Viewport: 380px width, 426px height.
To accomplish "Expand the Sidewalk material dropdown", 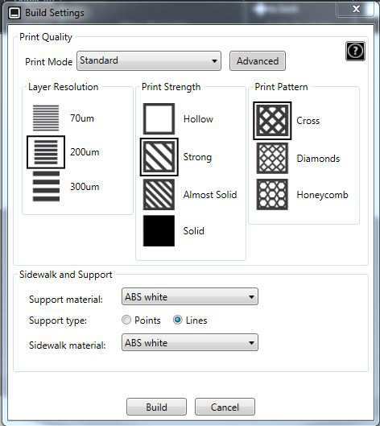I will click(x=190, y=342).
